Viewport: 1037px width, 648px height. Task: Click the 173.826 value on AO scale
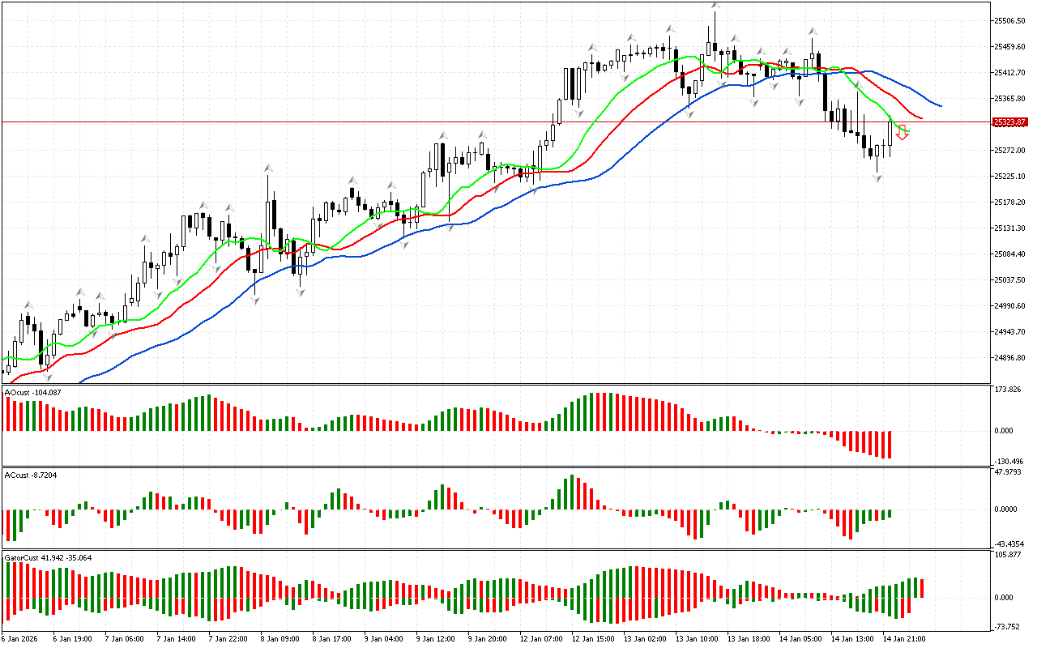click(1009, 390)
